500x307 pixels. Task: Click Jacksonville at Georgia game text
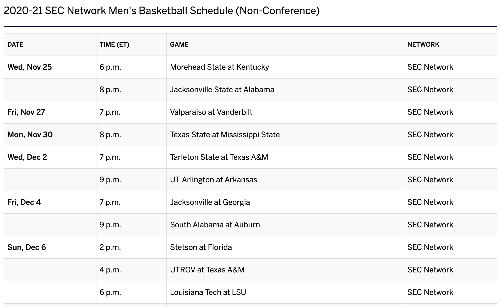(x=210, y=202)
